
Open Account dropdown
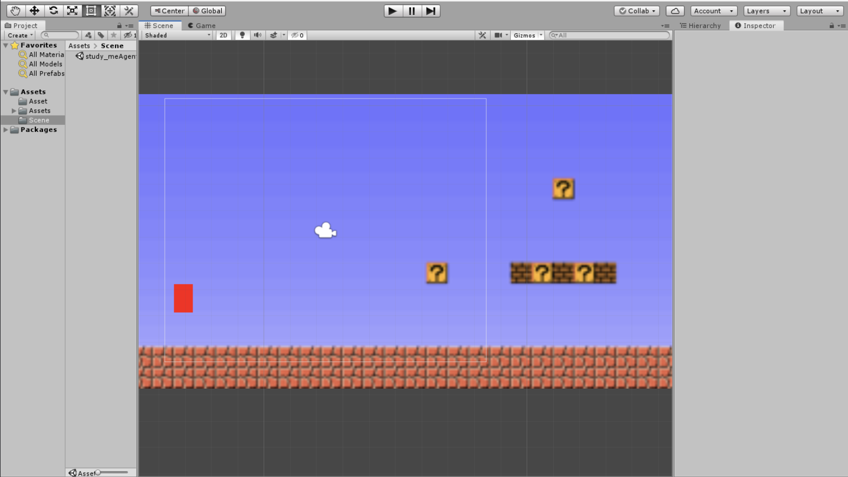click(713, 11)
